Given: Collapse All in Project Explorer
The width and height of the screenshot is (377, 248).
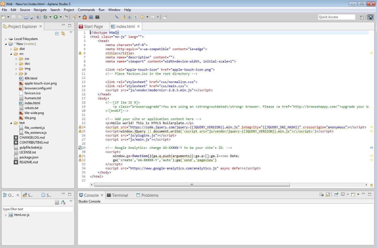Looking at the screenshot, I should (57, 33).
